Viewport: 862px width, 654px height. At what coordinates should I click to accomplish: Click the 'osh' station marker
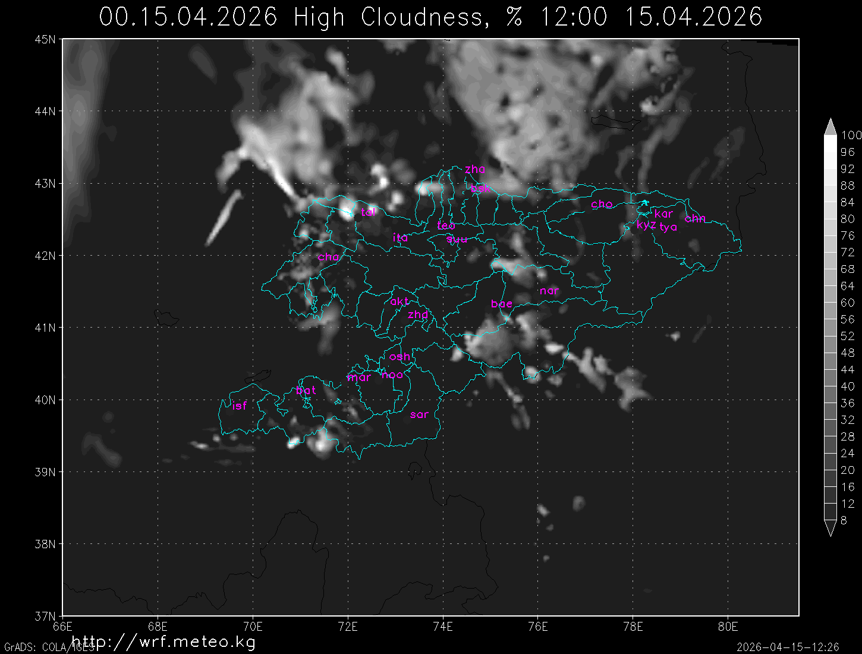coord(399,357)
